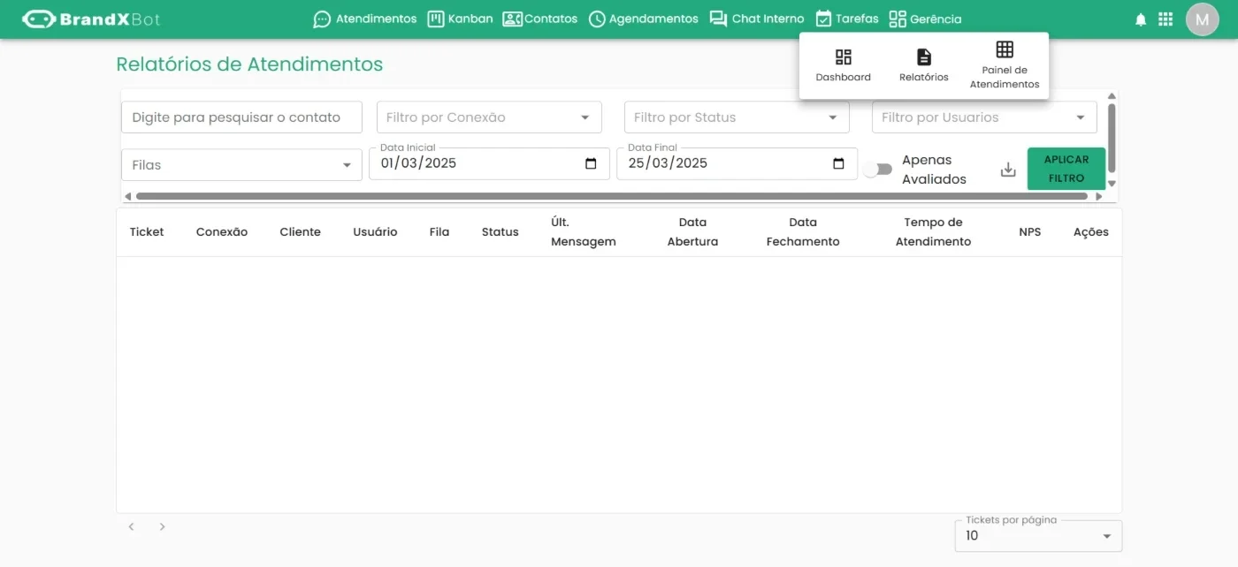Open the Agendamentos menu item
This screenshot has height=567, width=1238.
643,19
